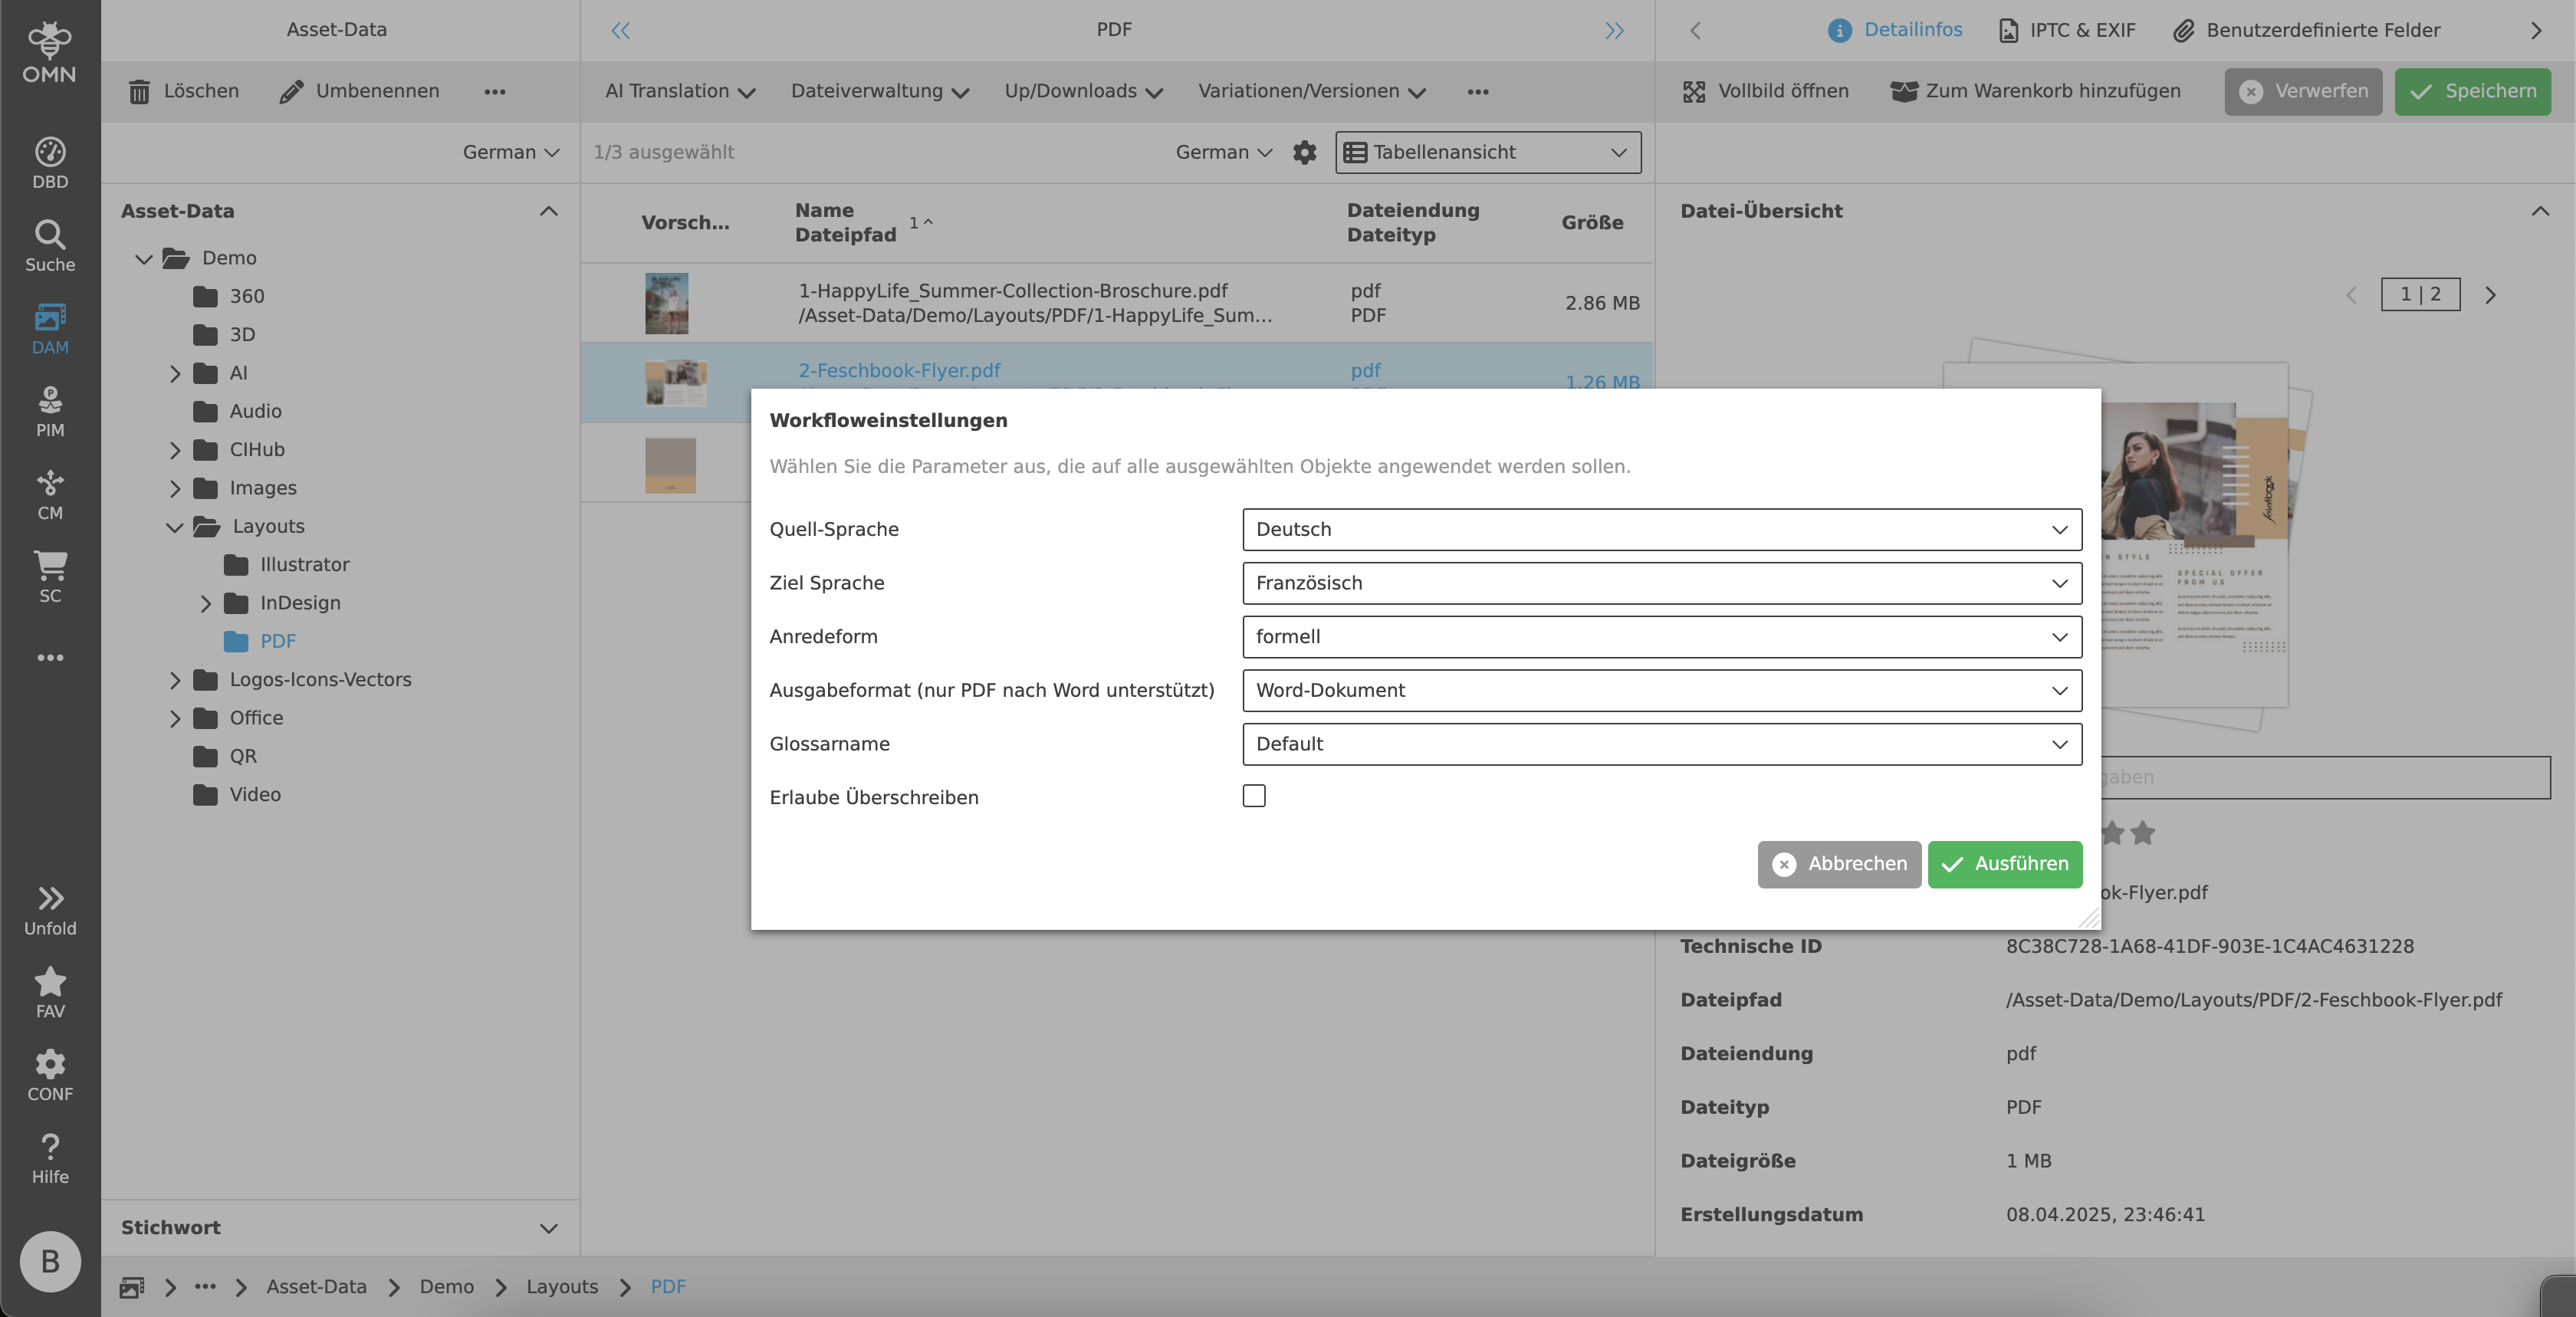The height and width of the screenshot is (1317, 2576).
Task: Select the 1-HappyLife brochure thumbnail
Action: (666, 303)
